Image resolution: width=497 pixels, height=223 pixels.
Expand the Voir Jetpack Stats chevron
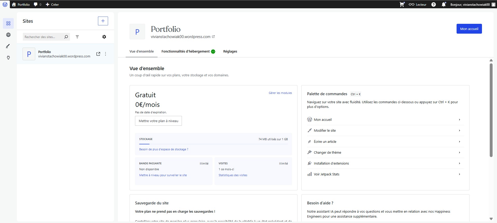pos(459,174)
